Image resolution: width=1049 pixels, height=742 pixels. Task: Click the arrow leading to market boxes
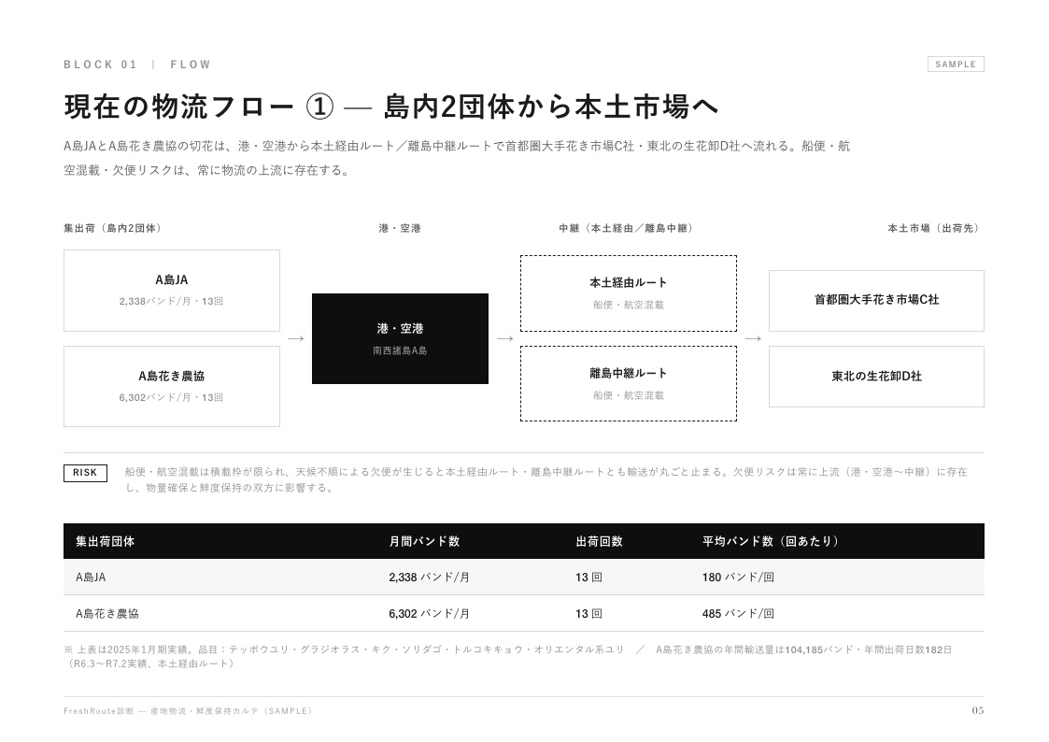pyautogui.click(x=753, y=338)
